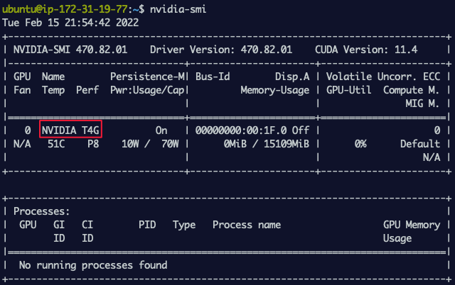Click the nvidia-smi command text
The image size is (455, 285).
(x=178, y=9)
